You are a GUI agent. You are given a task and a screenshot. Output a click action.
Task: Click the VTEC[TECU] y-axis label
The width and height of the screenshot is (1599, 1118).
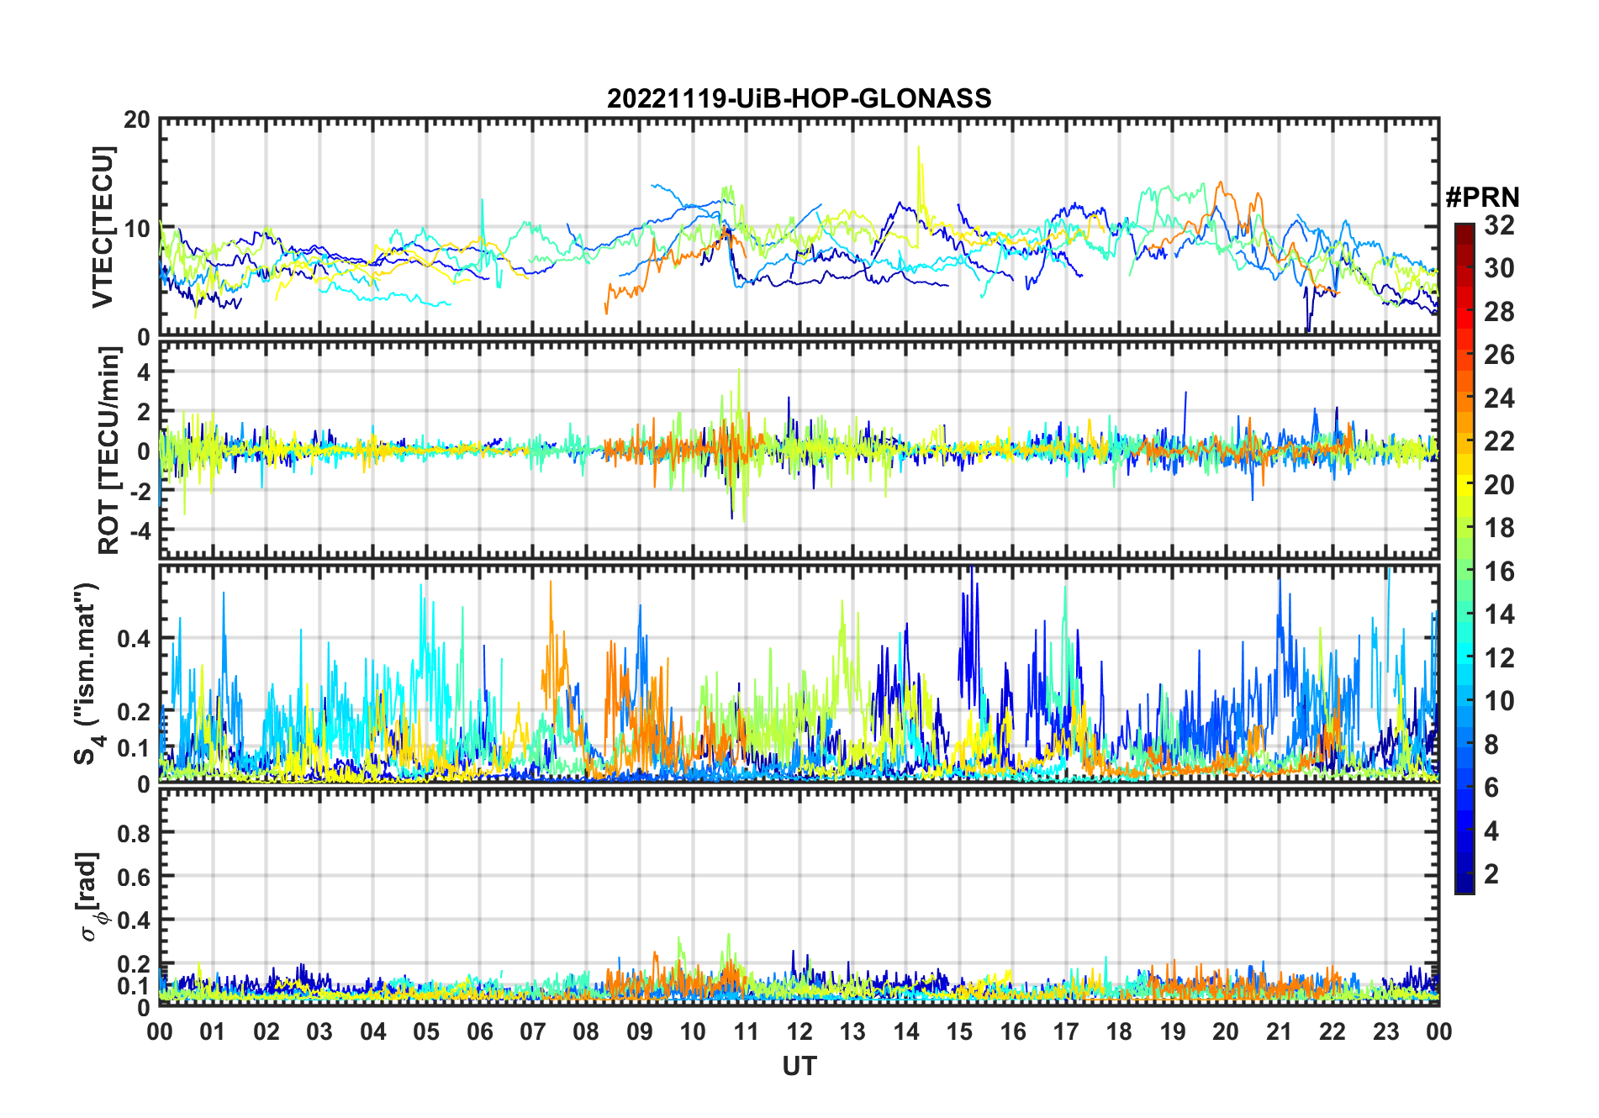(103, 227)
